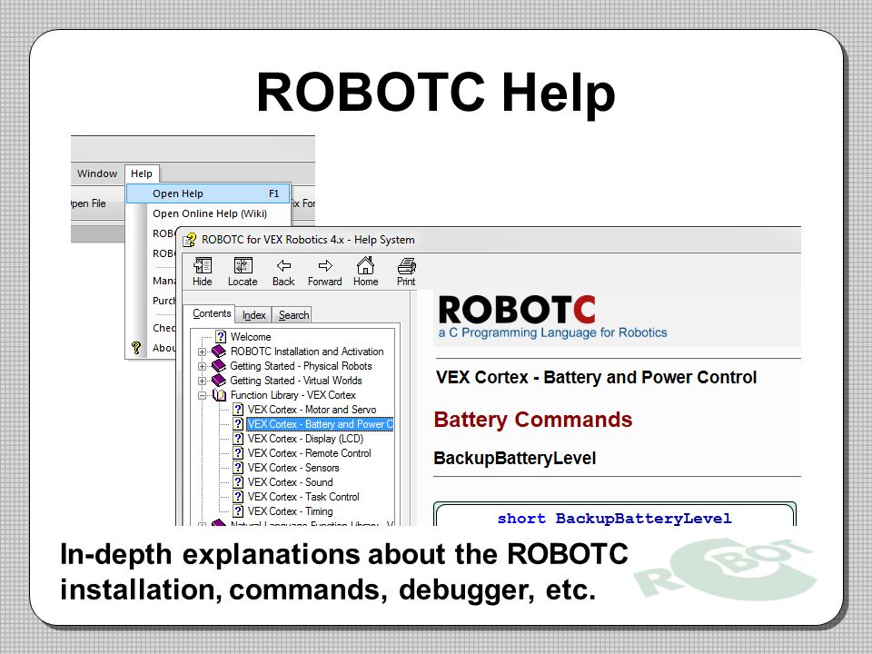872x654 pixels.
Task: Go Back using the left arrow icon
Action: [283, 265]
